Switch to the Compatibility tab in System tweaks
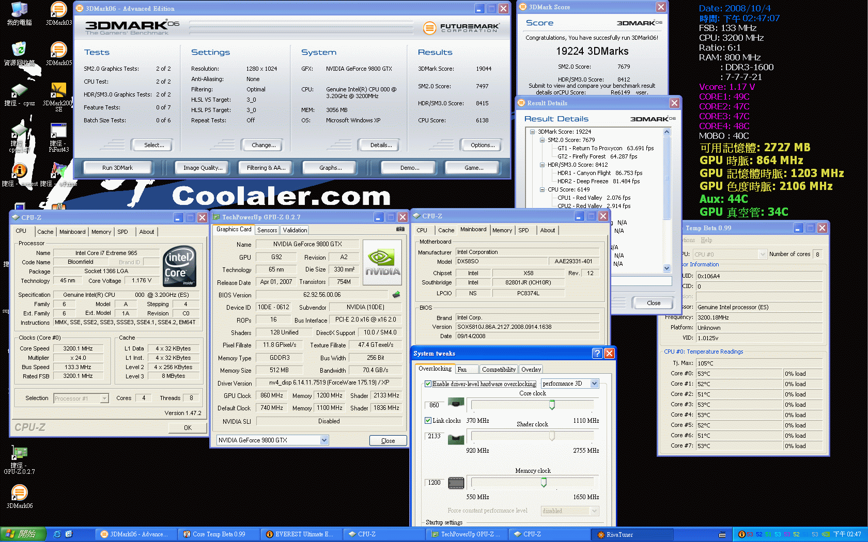Viewport: 868px width, 542px height. click(499, 369)
